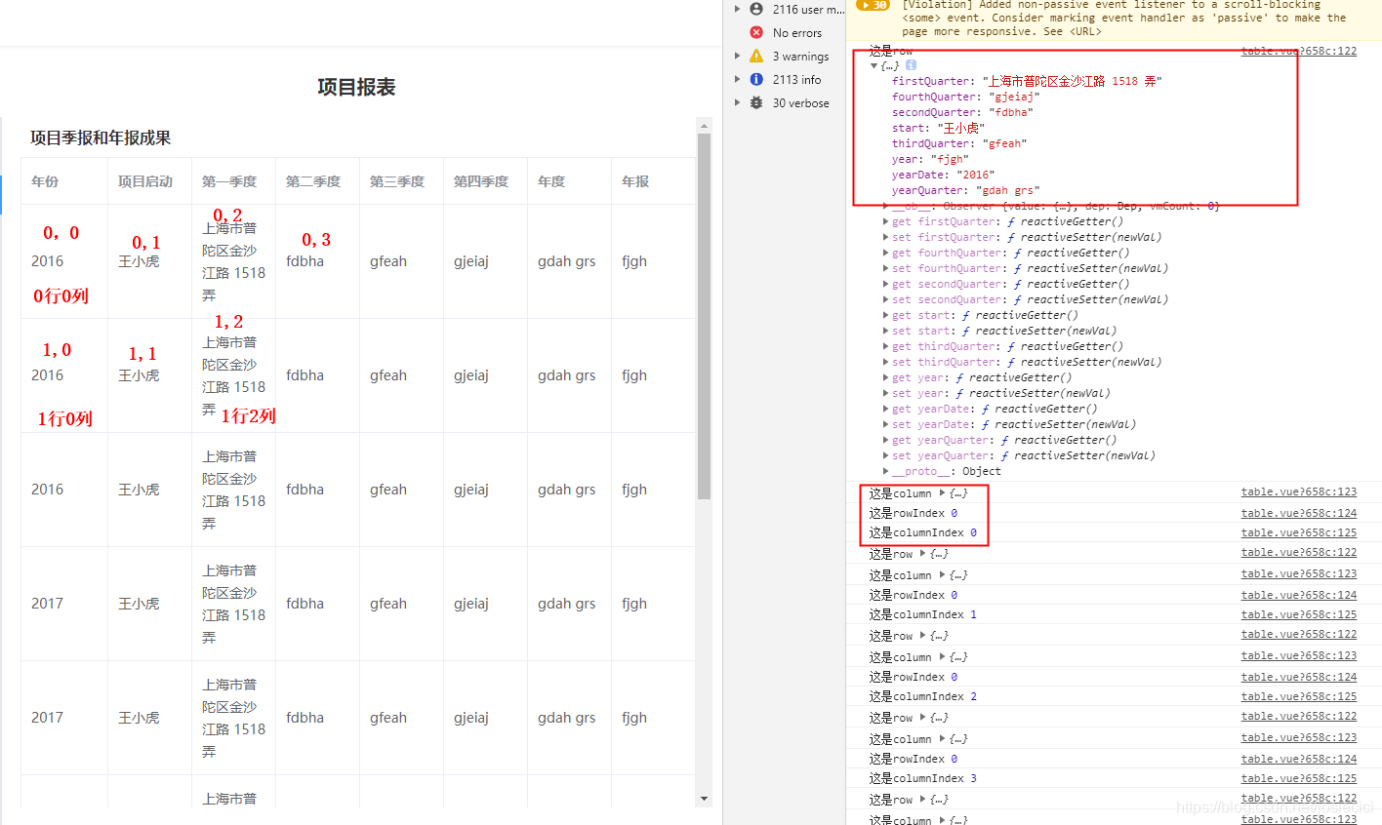The height and width of the screenshot is (825, 1382).
Task: Expand the set thirdQuarter setter
Action: (x=885, y=362)
